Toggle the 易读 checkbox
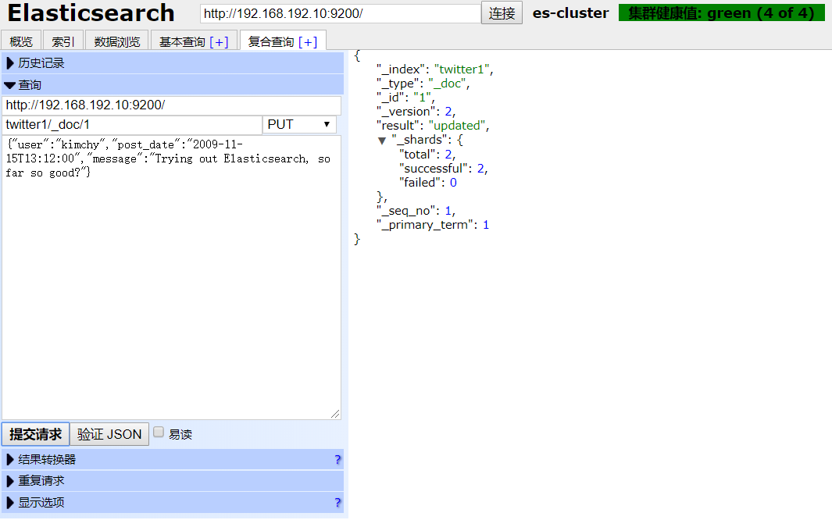The image size is (832, 520). tap(159, 432)
